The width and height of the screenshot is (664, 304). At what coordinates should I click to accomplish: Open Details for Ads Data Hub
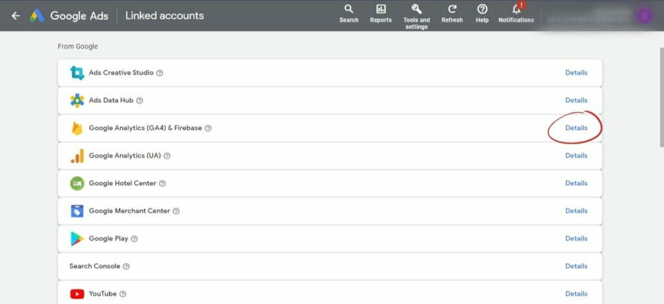(x=576, y=100)
